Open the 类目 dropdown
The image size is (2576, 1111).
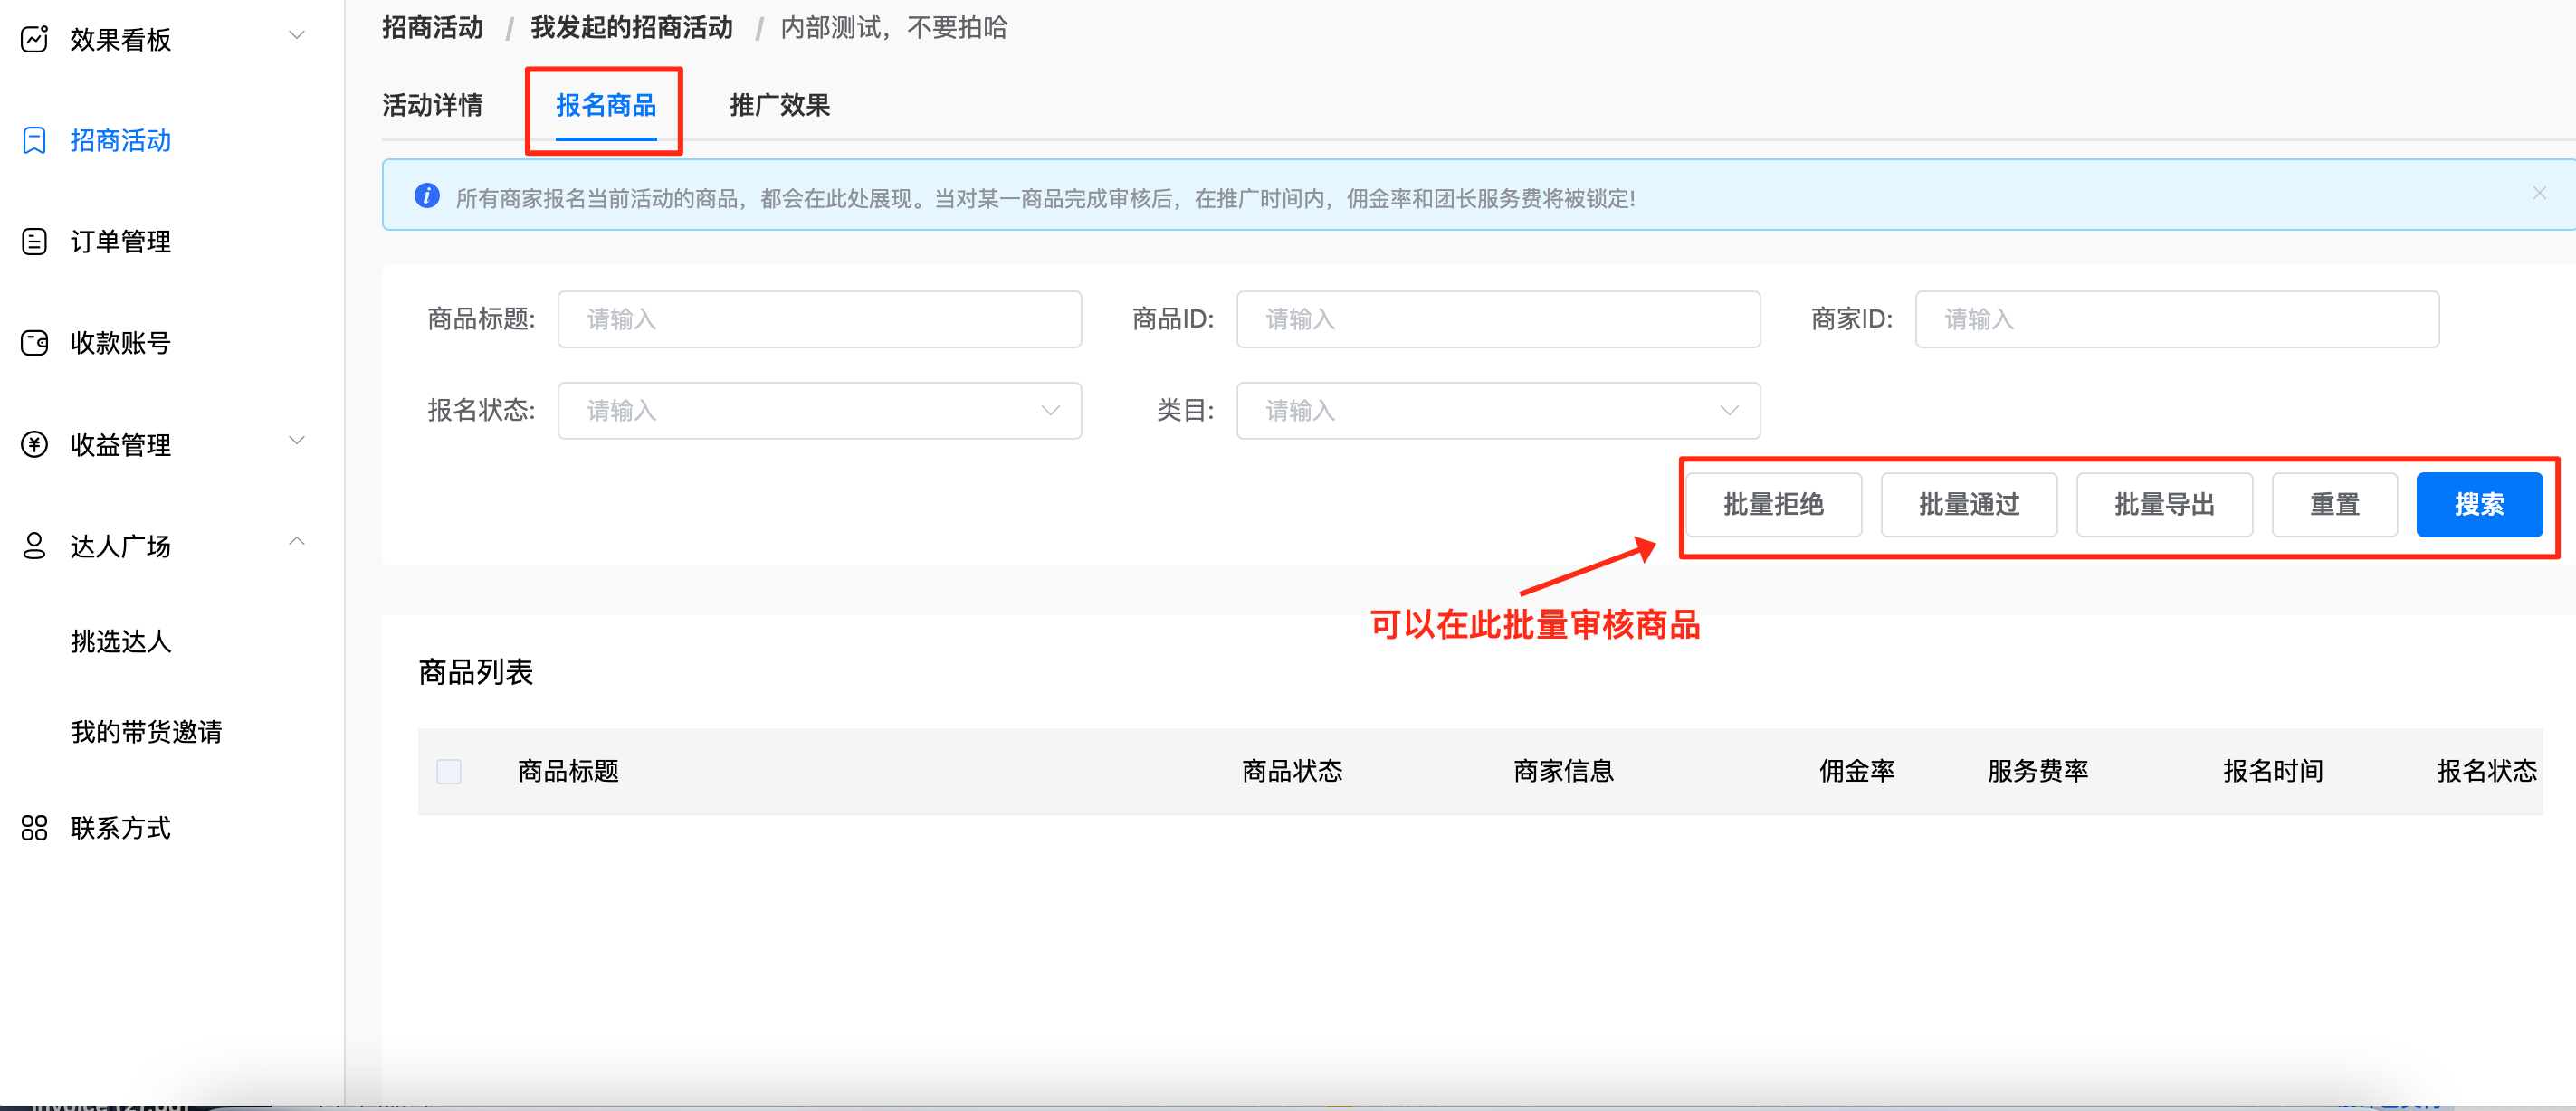1498,410
